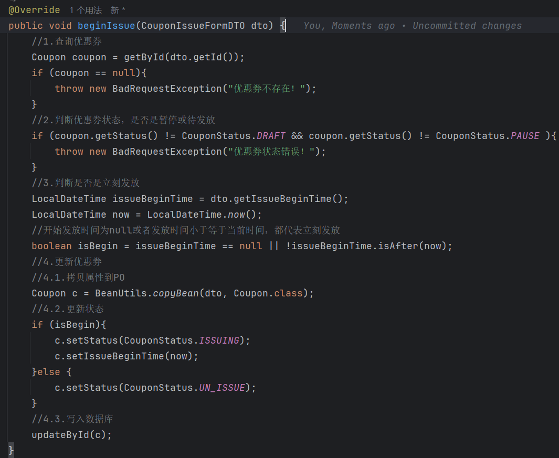Viewport: 559px width, 458px height.
Task: Click the '新 *' author inlay hint
Action: click(118, 10)
